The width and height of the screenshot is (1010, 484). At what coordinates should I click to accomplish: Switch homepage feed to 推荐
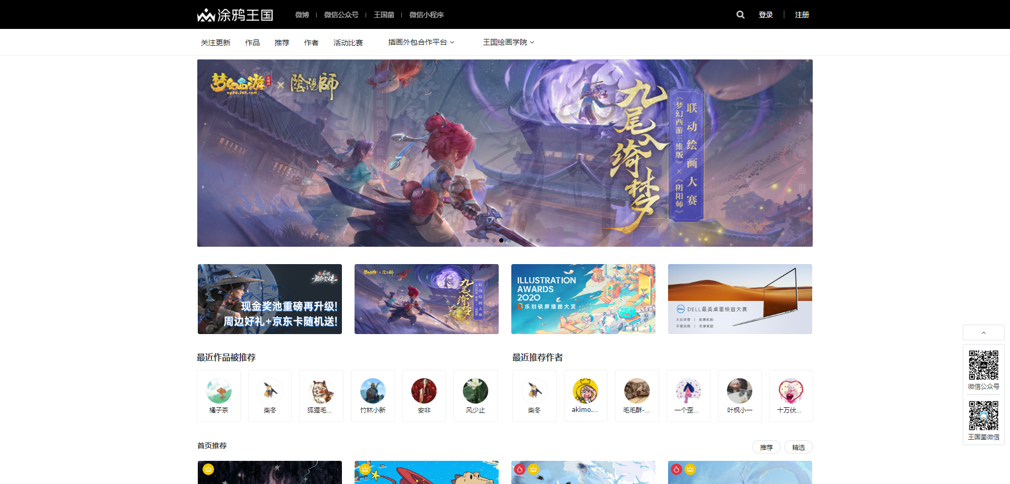point(766,447)
